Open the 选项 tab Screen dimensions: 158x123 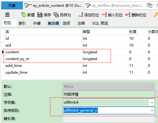click(68, 23)
